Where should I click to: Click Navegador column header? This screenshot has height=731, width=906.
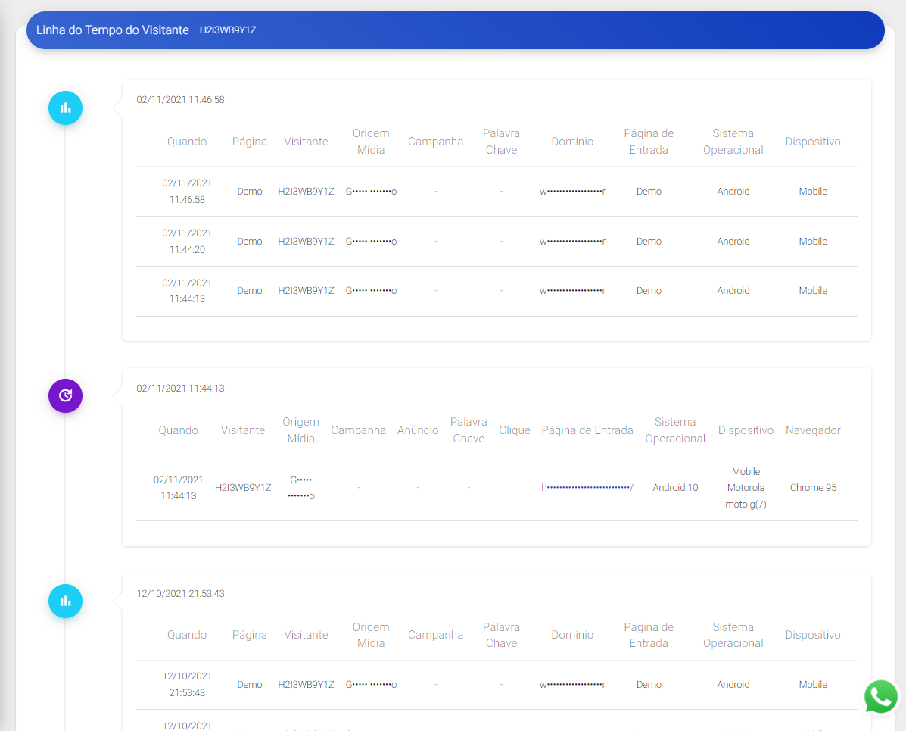[x=813, y=430]
